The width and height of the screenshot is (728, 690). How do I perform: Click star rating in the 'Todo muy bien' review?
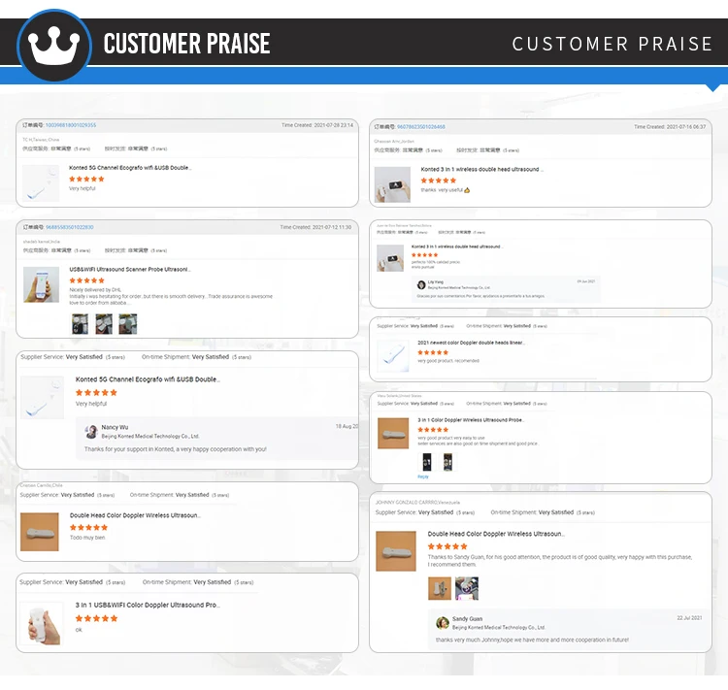(x=88, y=528)
